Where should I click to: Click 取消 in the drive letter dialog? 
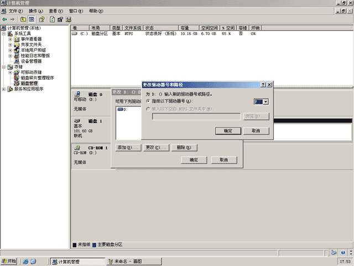click(256, 131)
